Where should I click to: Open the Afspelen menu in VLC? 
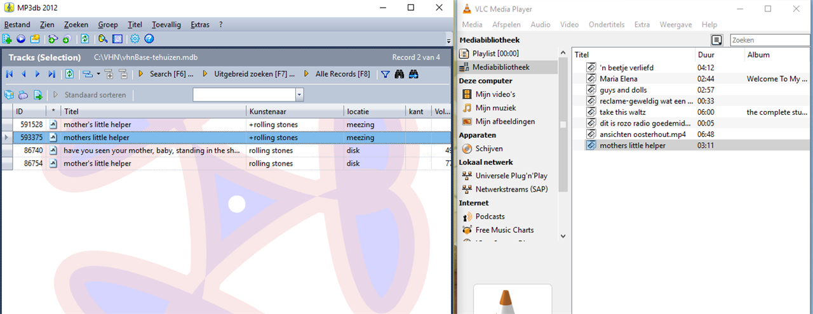[506, 25]
